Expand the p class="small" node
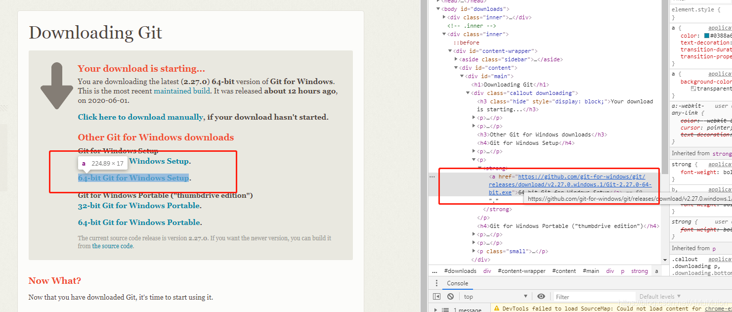This screenshot has height=312, width=732. coord(474,251)
